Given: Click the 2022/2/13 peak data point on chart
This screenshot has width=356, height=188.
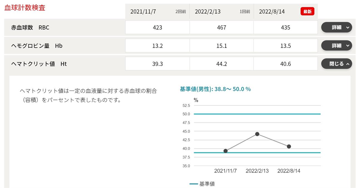Looking at the screenshot, I should click(x=257, y=134).
